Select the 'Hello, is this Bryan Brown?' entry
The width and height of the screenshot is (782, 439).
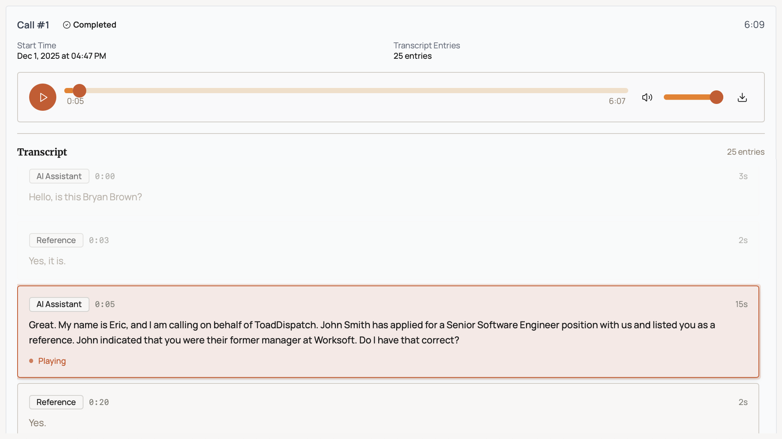point(85,197)
